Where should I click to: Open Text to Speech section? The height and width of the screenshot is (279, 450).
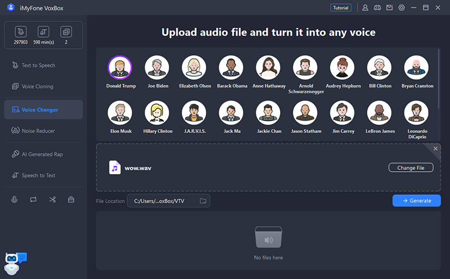pyautogui.click(x=43, y=65)
